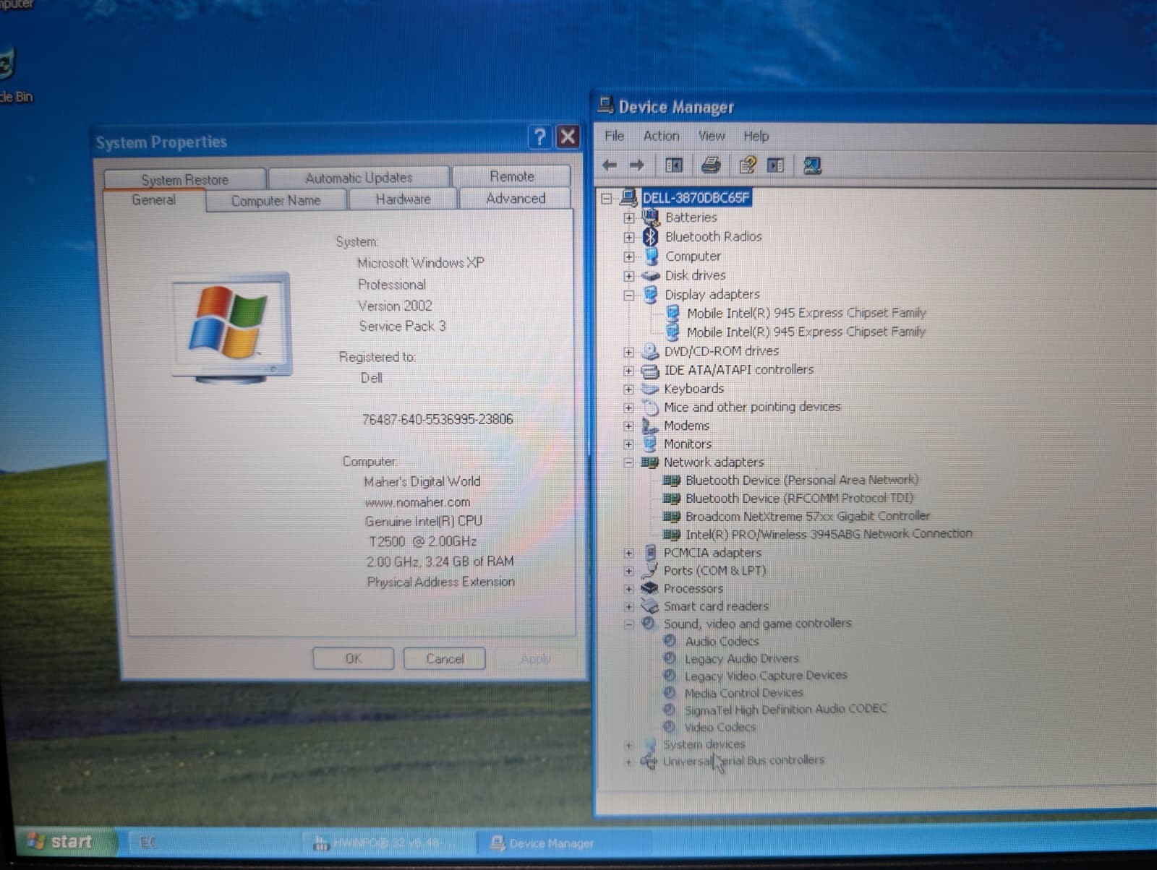The image size is (1157, 870).
Task: Select the Bluetooth Radios icon
Action: pos(651,236)
